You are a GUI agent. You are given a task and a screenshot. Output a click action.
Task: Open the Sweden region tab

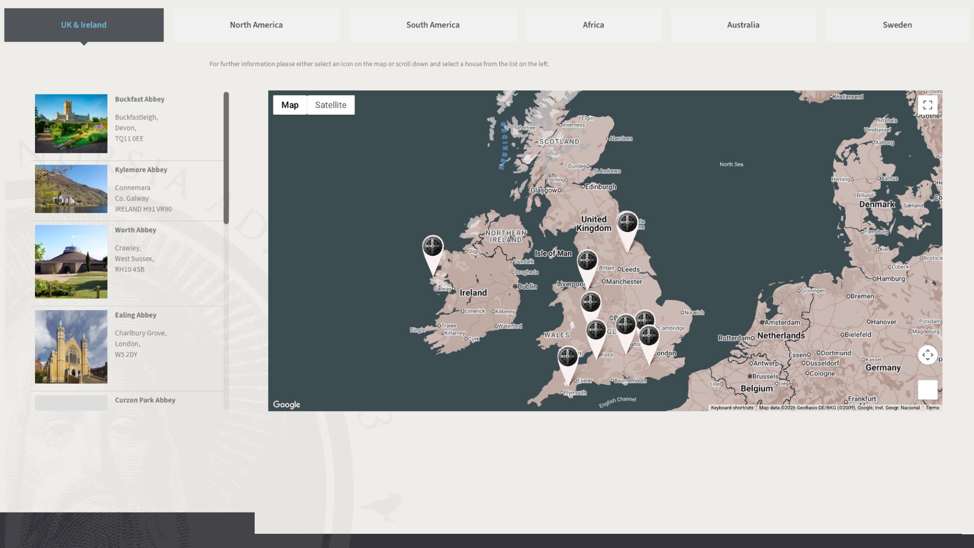[x=896, y=25]
